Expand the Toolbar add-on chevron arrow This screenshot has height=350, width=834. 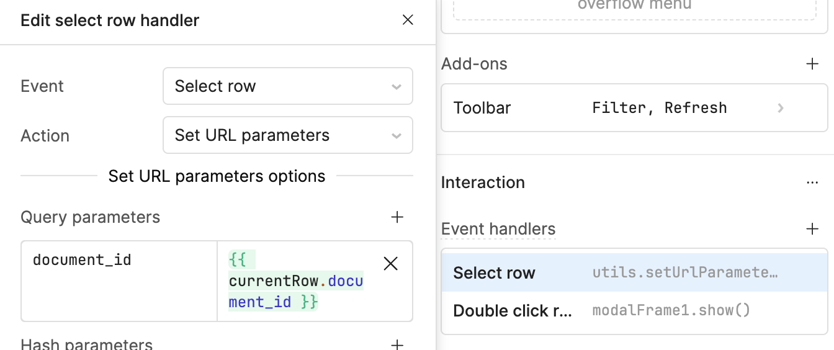(x=781, y=108)
